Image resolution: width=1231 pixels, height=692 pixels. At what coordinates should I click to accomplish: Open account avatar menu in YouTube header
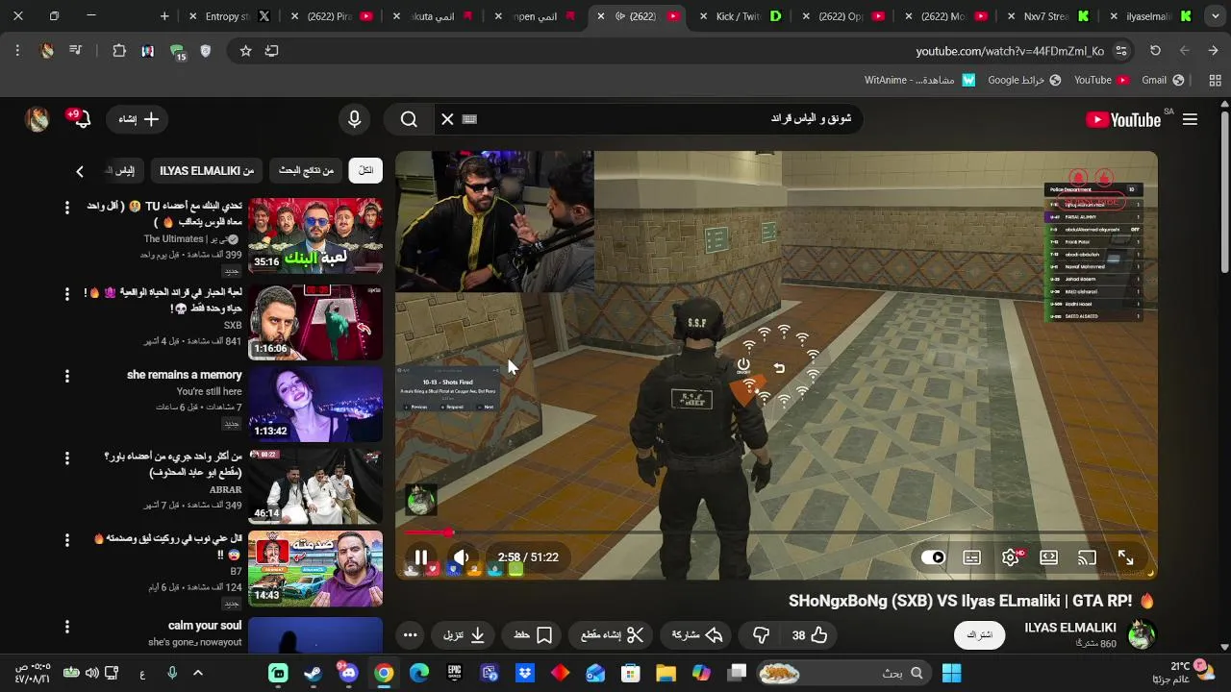click(x=37, y=119)
